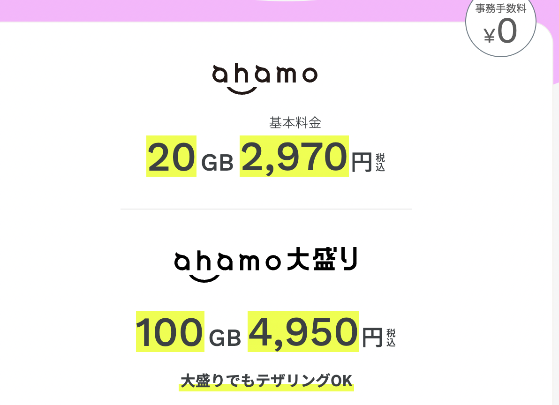Click the highlighted 20 data amount

click(x=172, y=156)
